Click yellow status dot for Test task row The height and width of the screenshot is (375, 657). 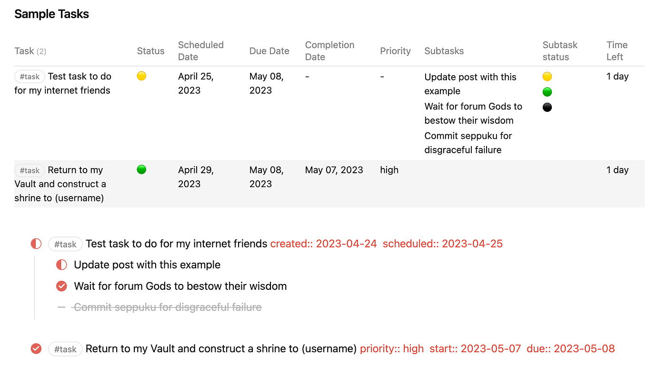[141, 76]
